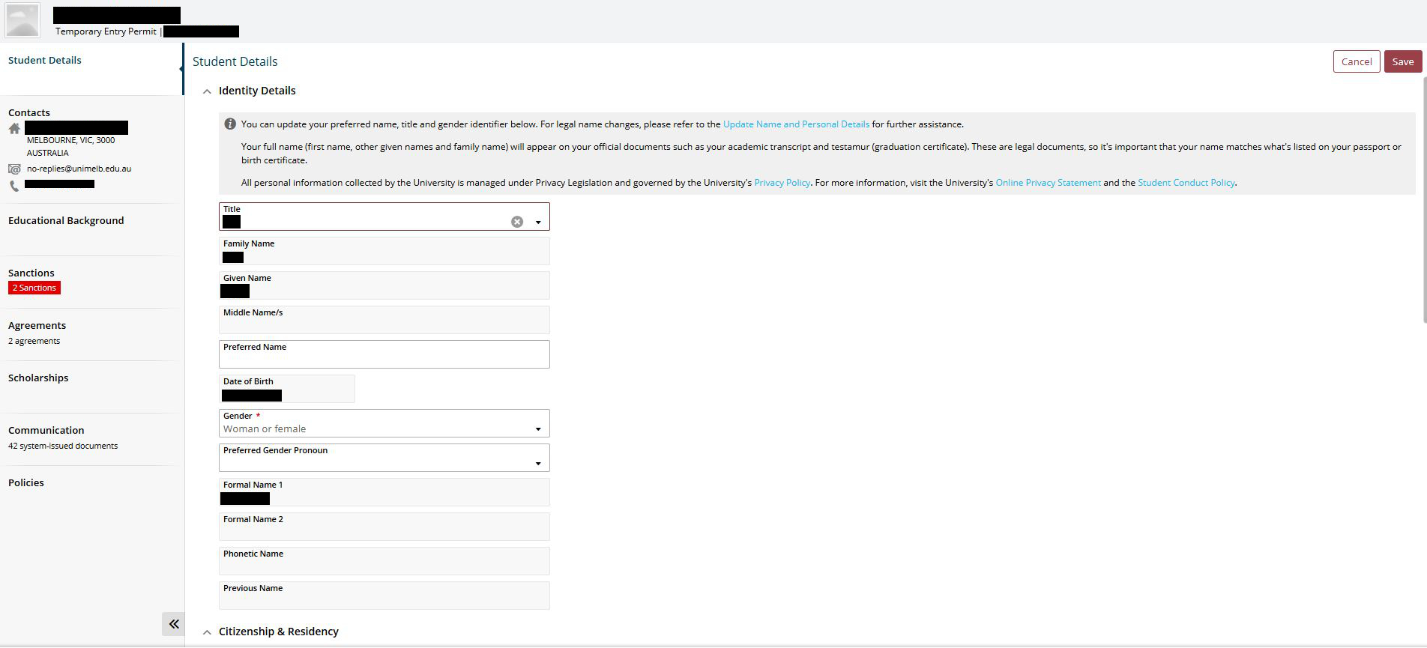1427x648 pixels.
Task: Click the no-replies@unimelb.edu.au email text
Action: tap(79, 169)
